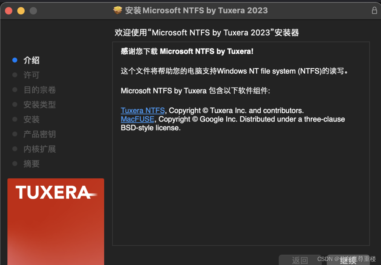Viewport: 381px width, 265px height.
Task: Select the 安装 step in sidebar
Action: point(31,119)
